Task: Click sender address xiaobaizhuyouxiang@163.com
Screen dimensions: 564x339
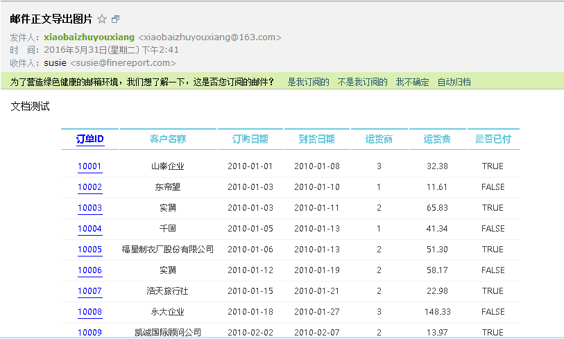Action: point(210,37)
